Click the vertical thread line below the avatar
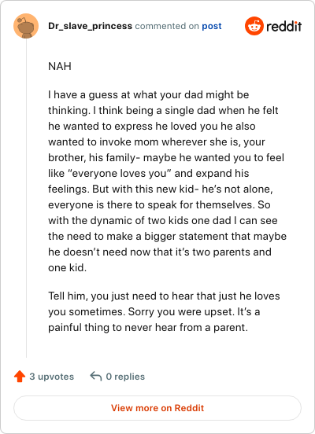 26,198
